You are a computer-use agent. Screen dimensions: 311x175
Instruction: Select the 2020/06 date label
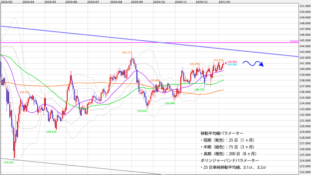72,2
